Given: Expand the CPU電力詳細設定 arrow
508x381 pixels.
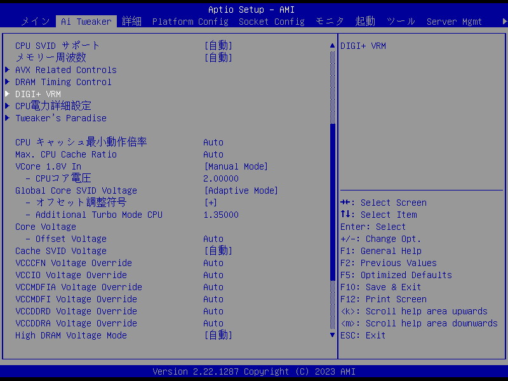Looking at the screenshot, I should 8,106.
